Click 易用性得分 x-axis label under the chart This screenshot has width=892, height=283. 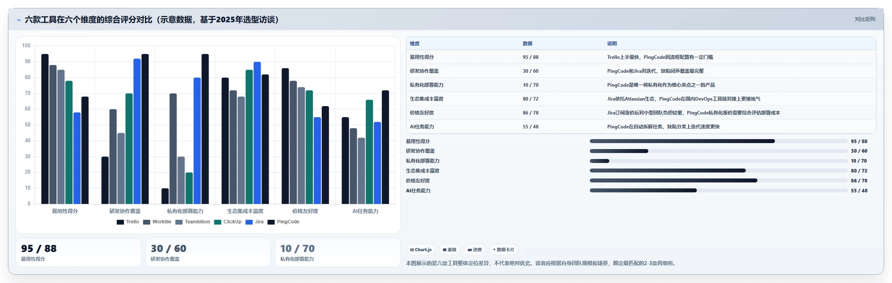(65, 211)
